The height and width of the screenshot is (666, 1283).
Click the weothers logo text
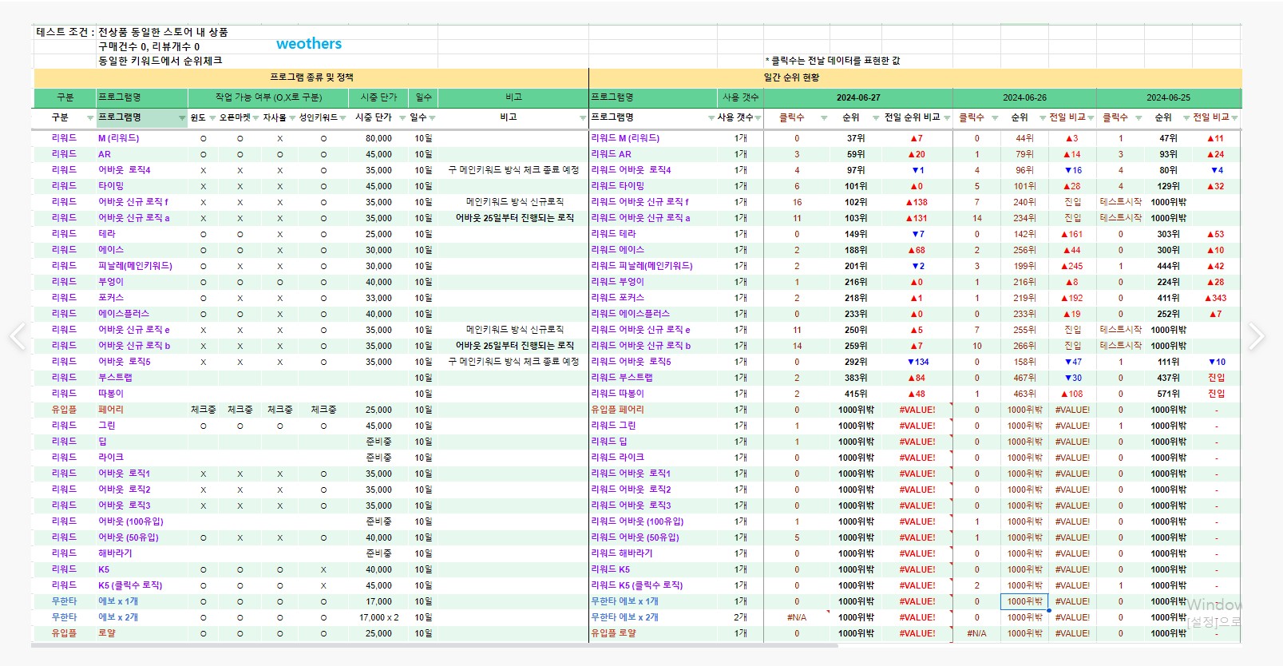pos(309,44)
